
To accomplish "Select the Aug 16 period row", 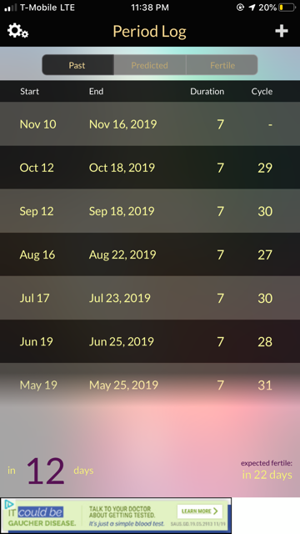I will click(x=150, y=254).
